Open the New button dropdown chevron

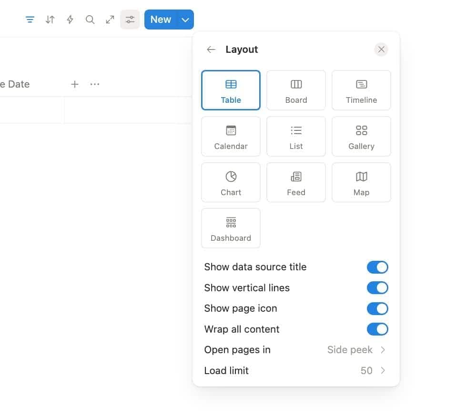click(185, 20)
